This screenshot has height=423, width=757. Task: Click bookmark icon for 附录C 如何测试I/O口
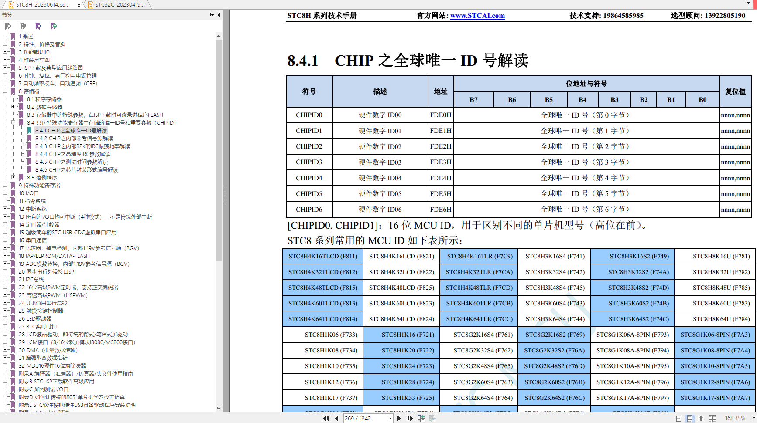tap(13, 389)
